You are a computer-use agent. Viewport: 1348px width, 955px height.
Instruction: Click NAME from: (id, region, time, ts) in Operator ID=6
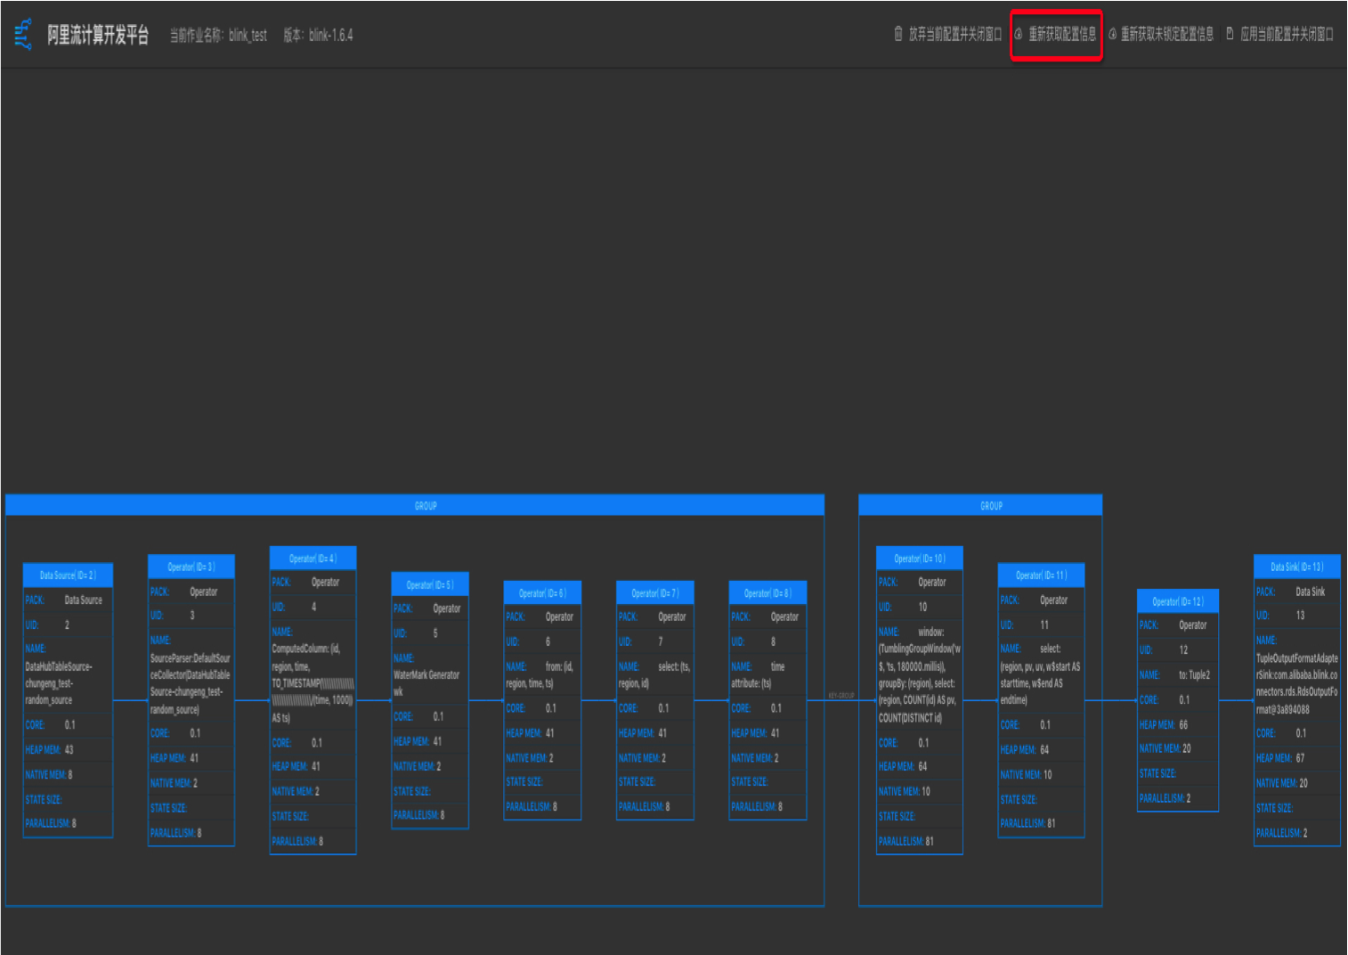(x=542, y=675)
